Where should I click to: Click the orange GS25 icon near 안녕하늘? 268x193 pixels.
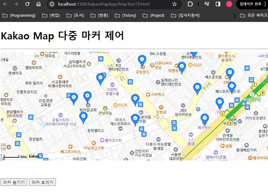click(116, 105)
